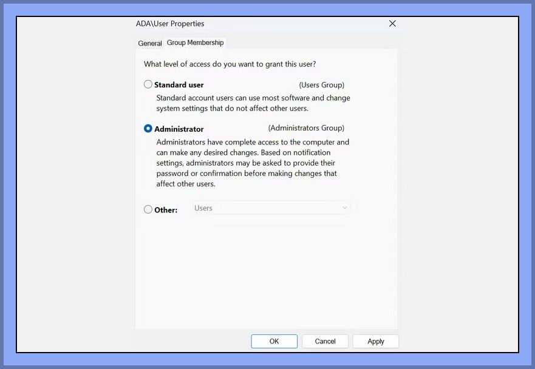Confirm changes with the OK button

coord(274,341)
